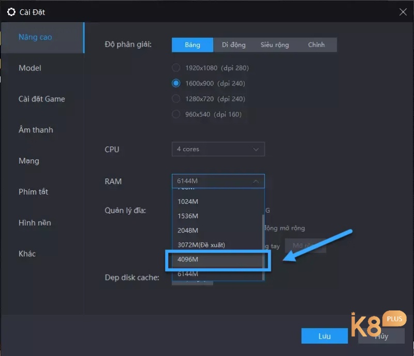
Task: Select the Siêu rộng resolution tab
Action: click(x=275, y=45)
